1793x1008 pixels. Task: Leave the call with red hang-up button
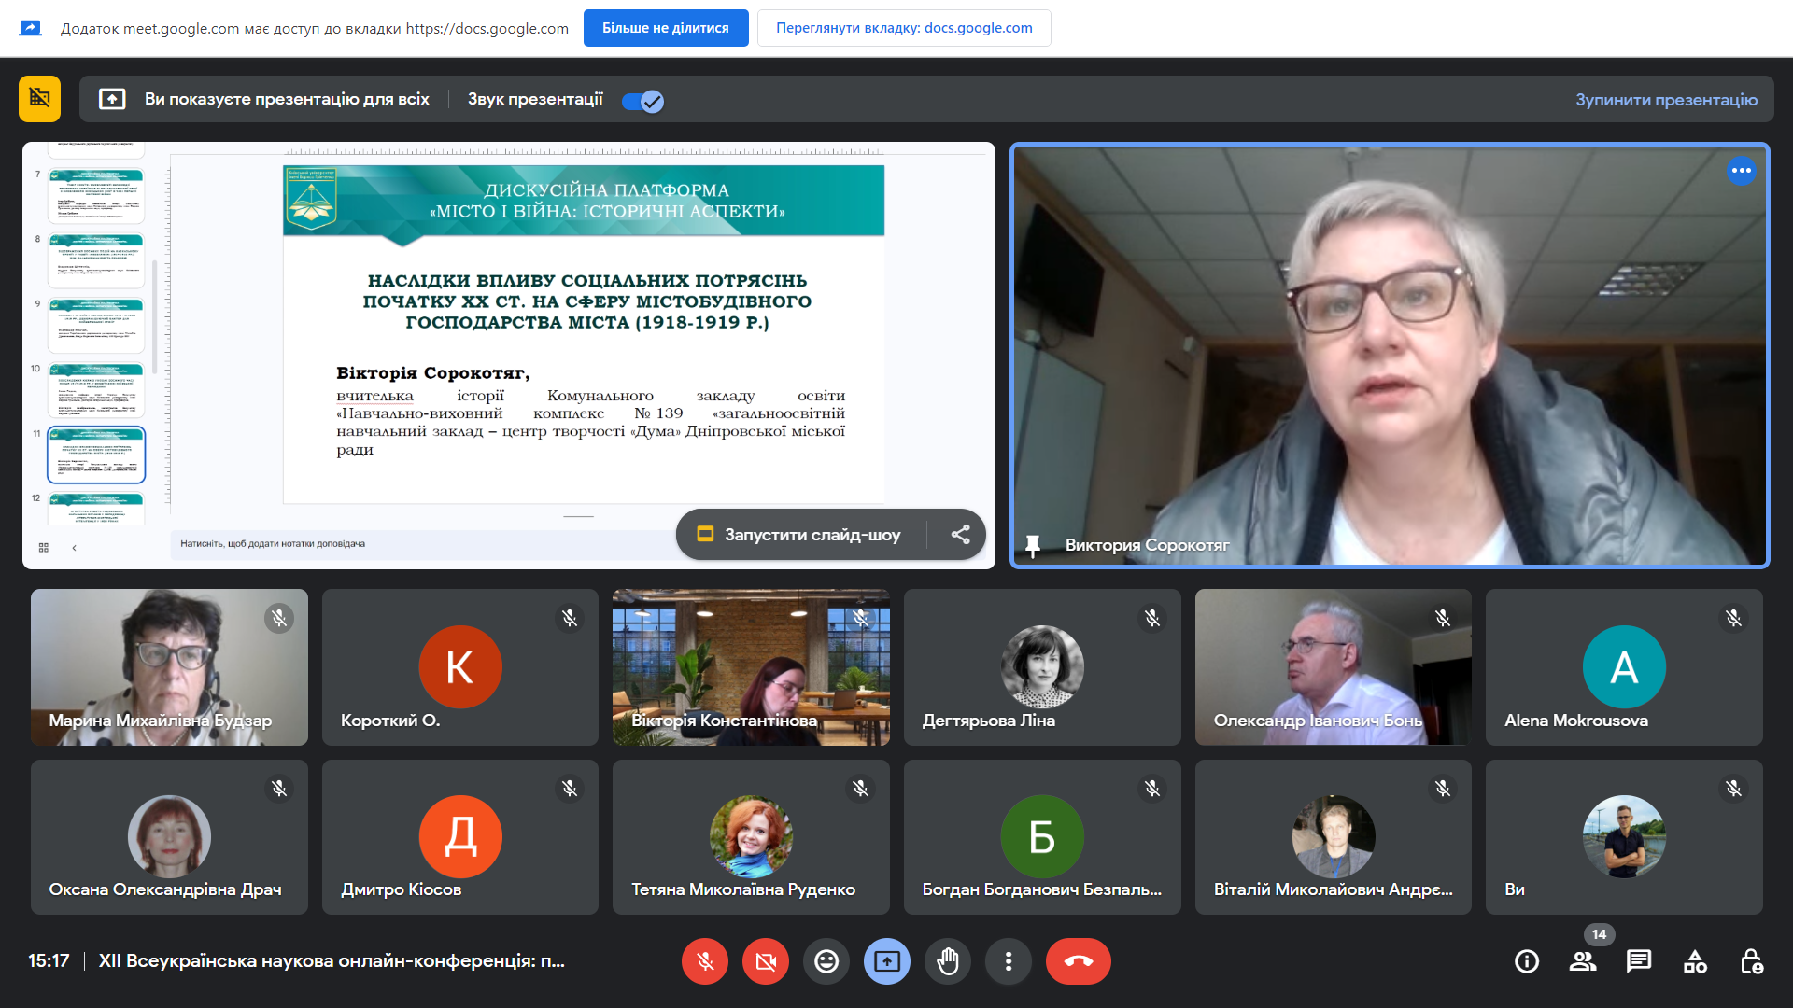[x=1078, y=961]
